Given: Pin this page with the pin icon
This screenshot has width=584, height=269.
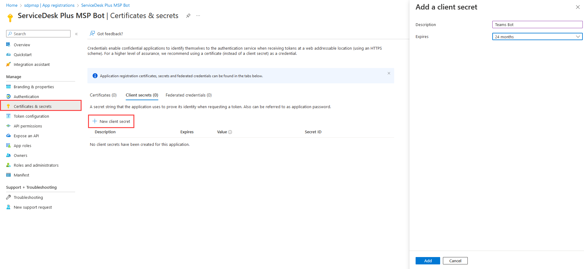Looking at the screenshot, I should pyautogui.click(x=188, y=16).
